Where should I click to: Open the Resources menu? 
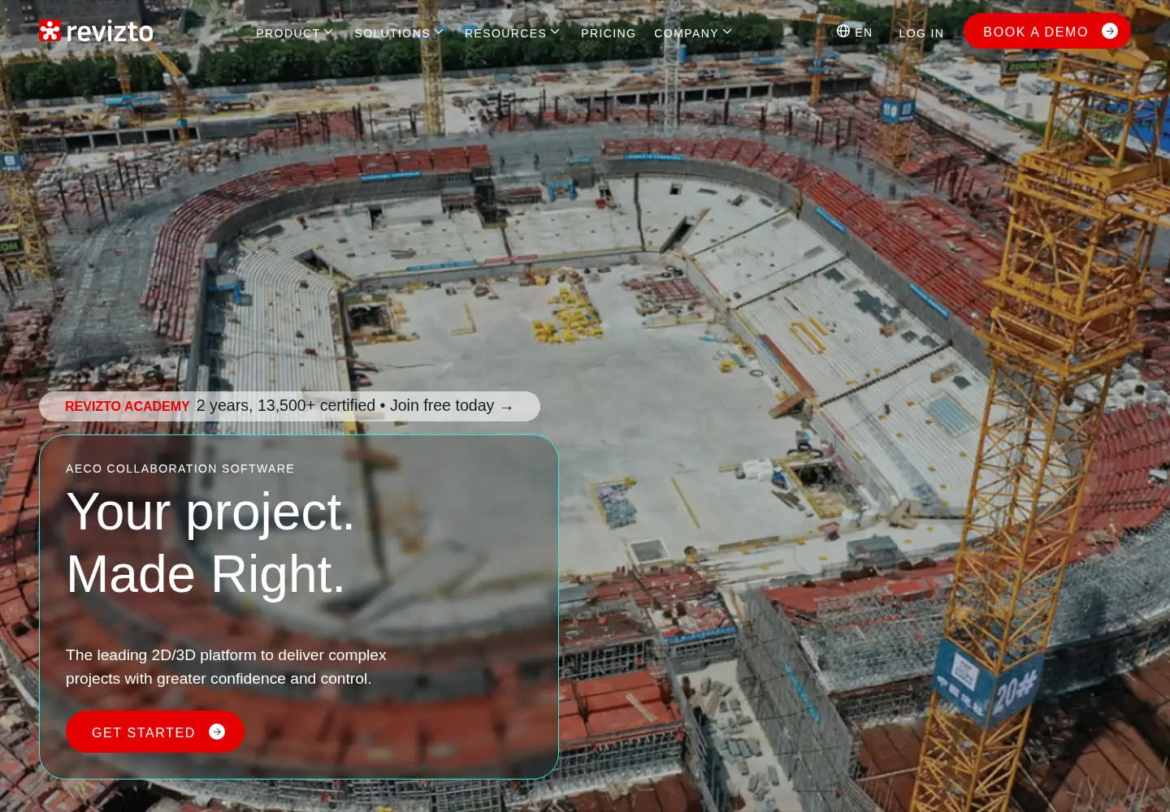click(513, 32)
